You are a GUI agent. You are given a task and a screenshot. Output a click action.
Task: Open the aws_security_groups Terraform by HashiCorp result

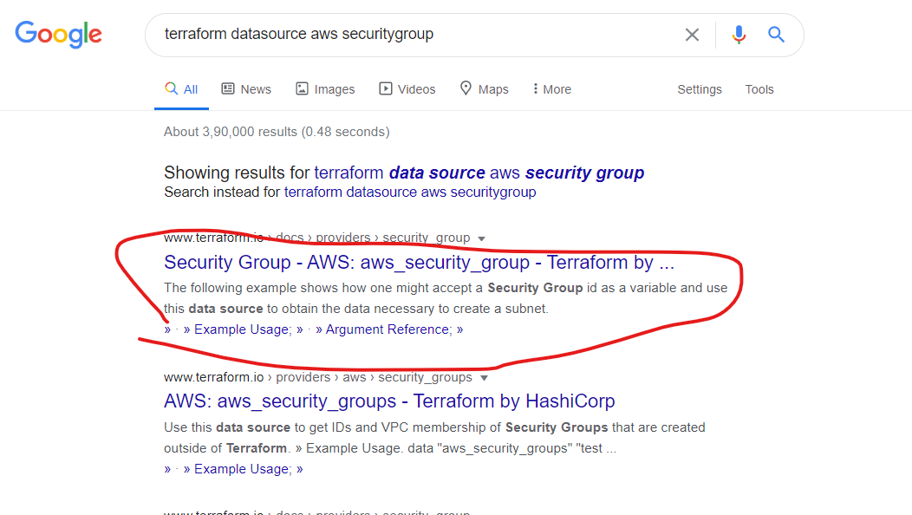(x=389, y=401)
